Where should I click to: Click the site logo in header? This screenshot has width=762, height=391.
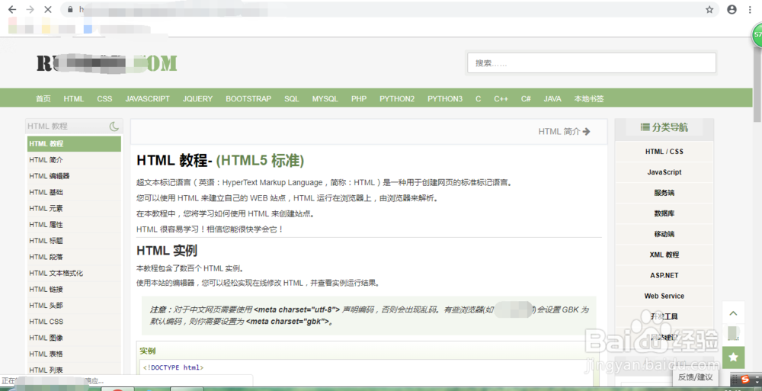coord(107,63)
